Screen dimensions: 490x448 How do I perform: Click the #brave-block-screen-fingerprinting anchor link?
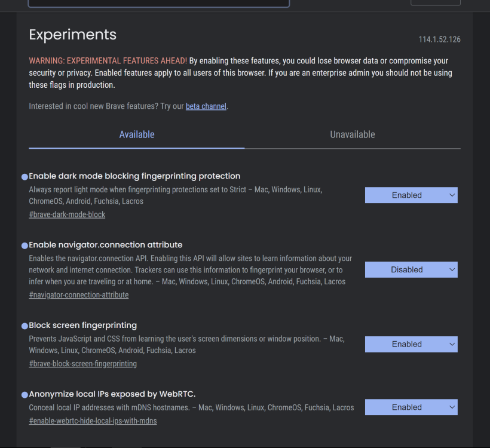click(83, 364)
